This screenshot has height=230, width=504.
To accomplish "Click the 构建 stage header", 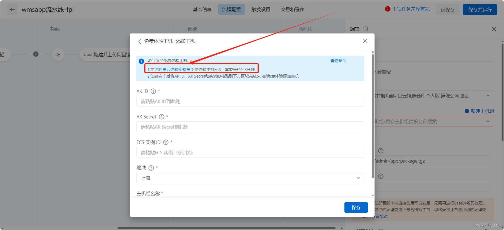I will pyautogui.click(x=55, y=29).
